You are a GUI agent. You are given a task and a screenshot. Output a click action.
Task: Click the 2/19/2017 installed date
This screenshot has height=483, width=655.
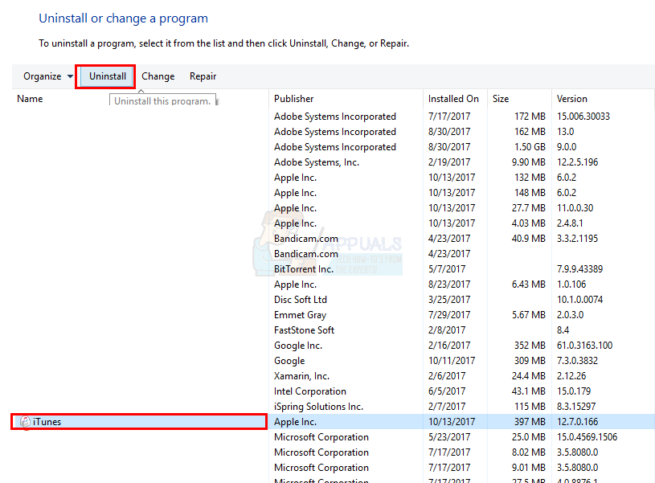click(449, 162)
